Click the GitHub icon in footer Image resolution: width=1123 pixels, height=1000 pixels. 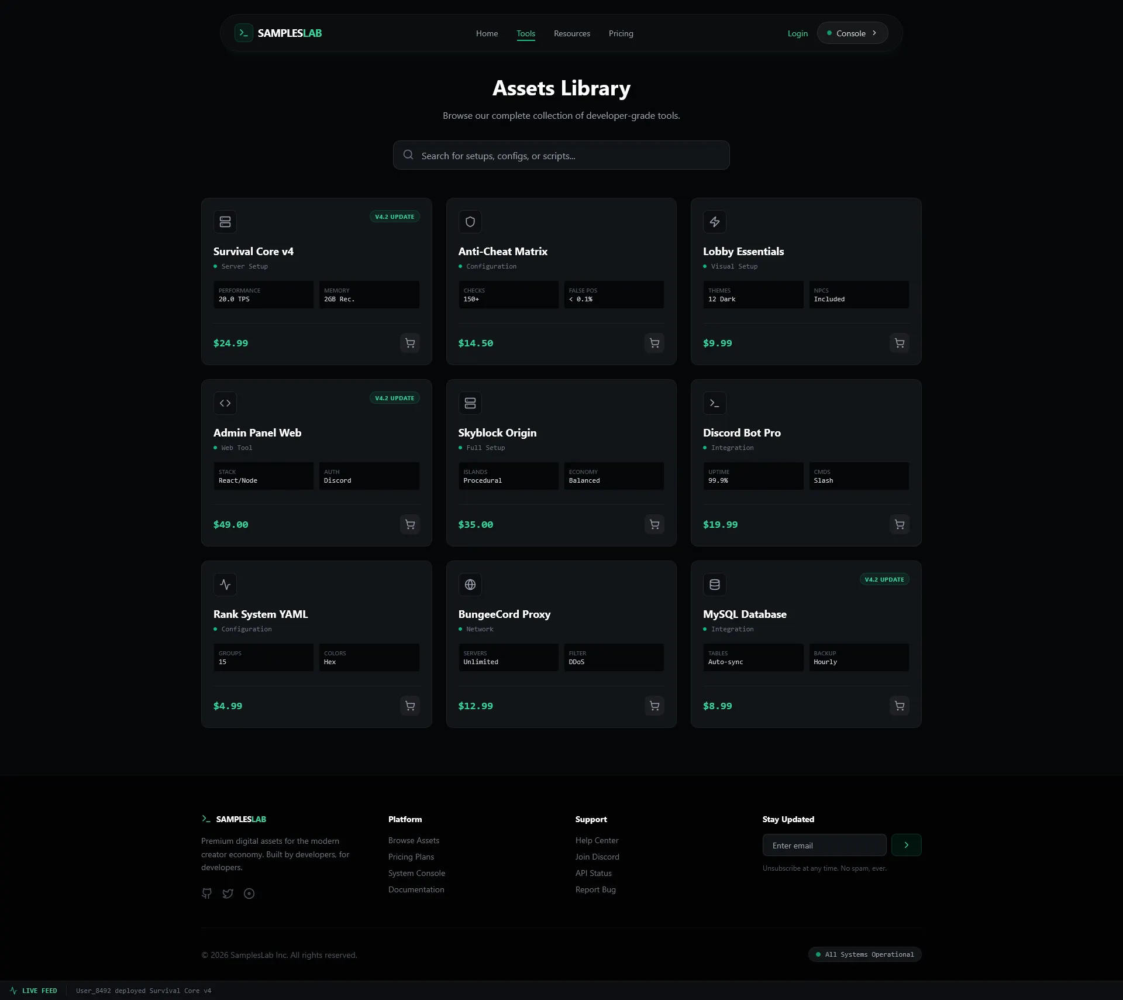206,894
